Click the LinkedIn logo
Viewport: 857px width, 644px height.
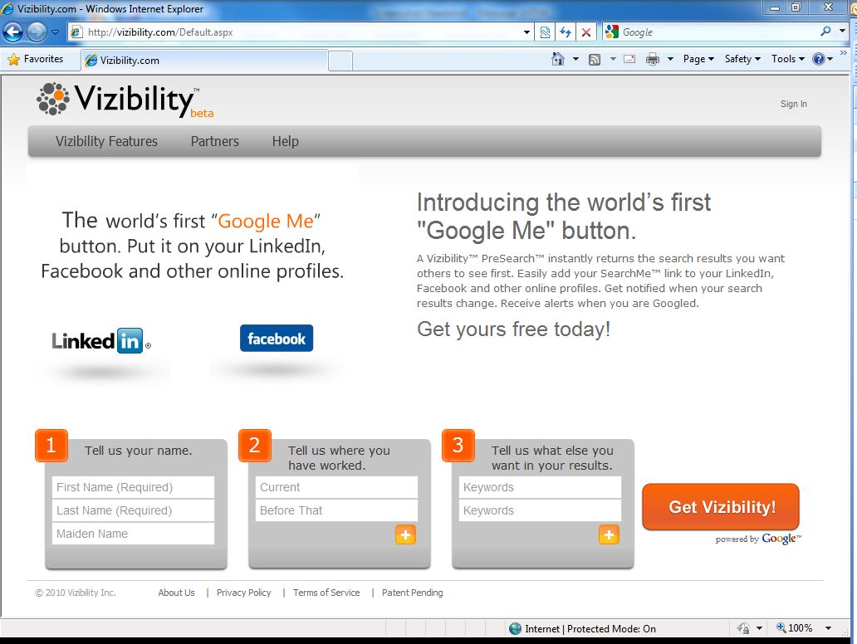click(x=101, y=341)
